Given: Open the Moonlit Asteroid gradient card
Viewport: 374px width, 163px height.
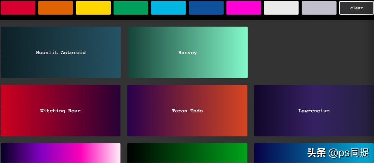Looking at the screenshot, I should (x=61, y=52).
